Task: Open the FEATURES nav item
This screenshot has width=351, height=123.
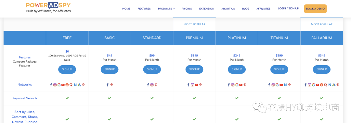Action: pos(144,9)
